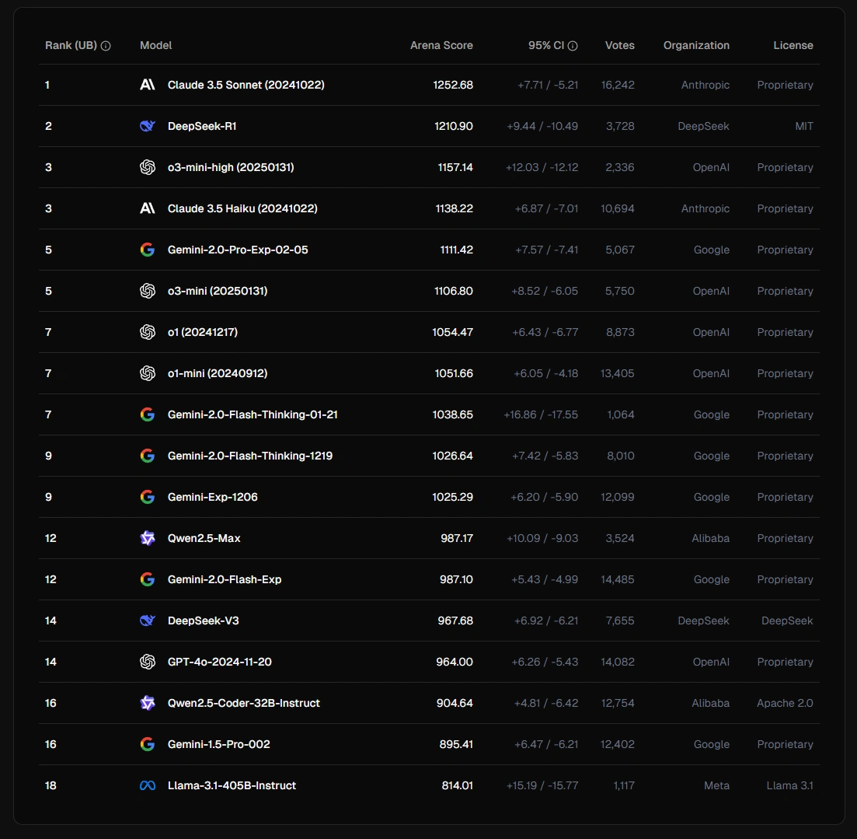Open the DeepSeek-V3 model name

click(204, 621)
